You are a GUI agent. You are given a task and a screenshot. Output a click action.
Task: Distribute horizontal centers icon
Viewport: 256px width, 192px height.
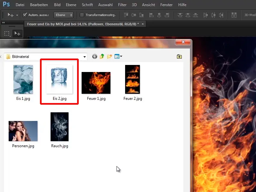[x=213, y=15]
